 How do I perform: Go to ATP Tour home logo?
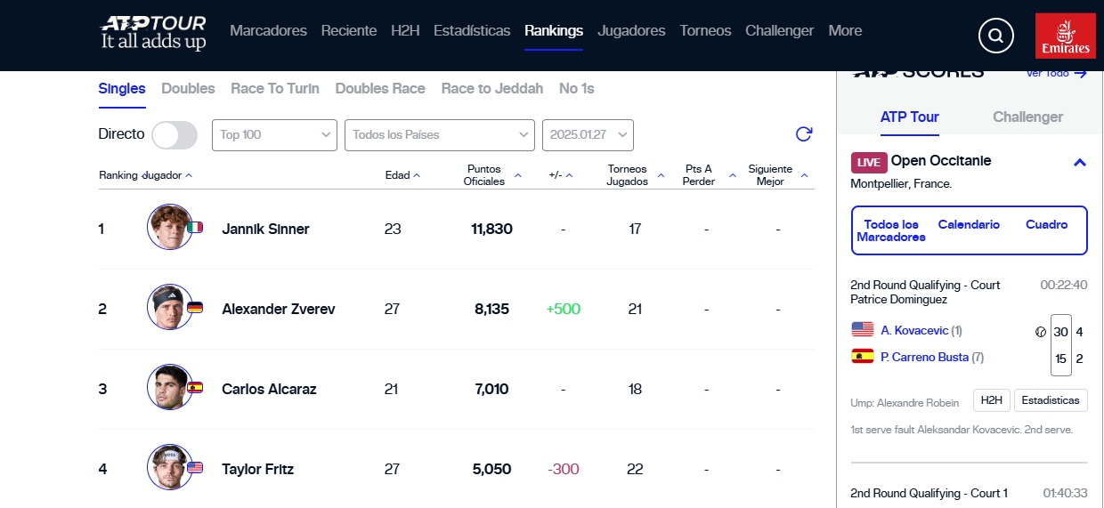153,33
